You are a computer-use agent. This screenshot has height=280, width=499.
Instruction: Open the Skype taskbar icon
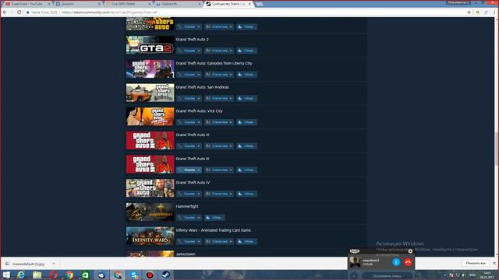134,275
